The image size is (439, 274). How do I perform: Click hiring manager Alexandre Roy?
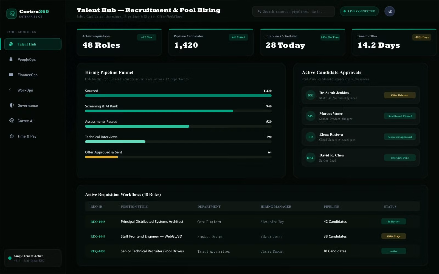tap(272, 222)
